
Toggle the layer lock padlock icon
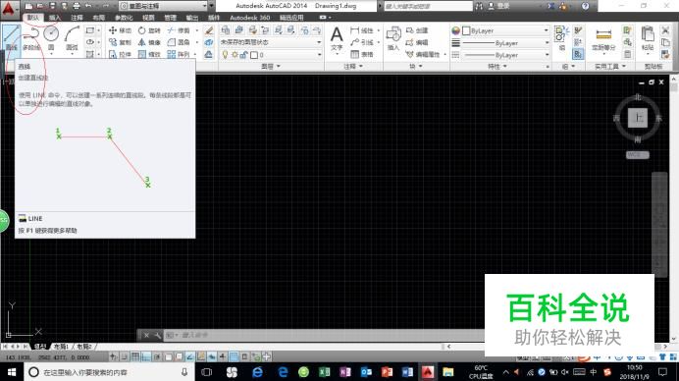243,55
